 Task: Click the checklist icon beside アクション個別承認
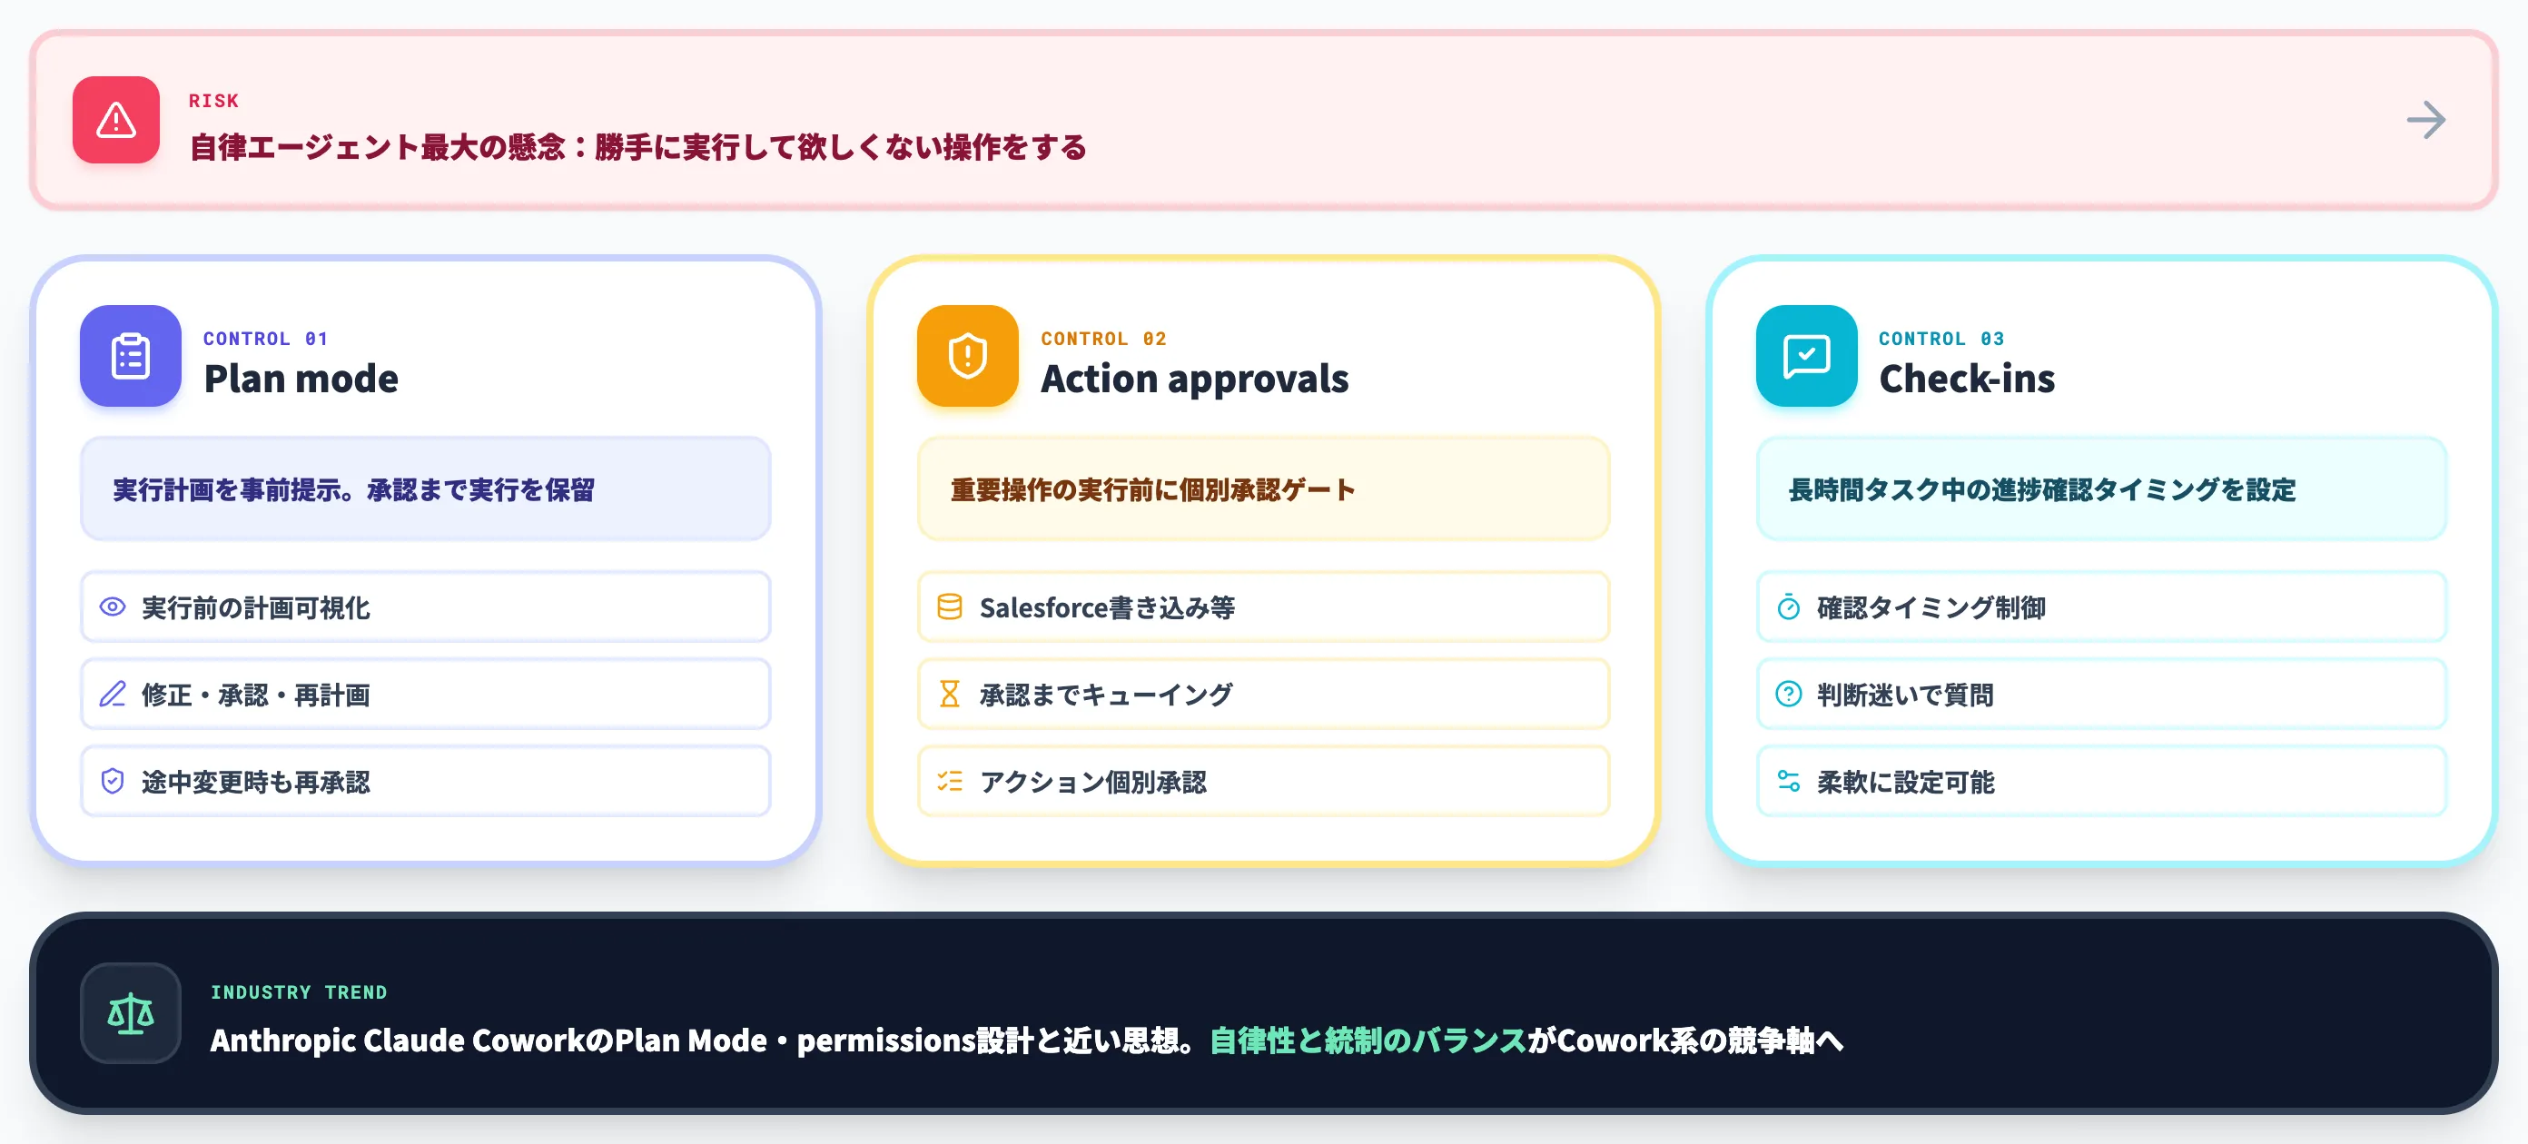[949, 782]
